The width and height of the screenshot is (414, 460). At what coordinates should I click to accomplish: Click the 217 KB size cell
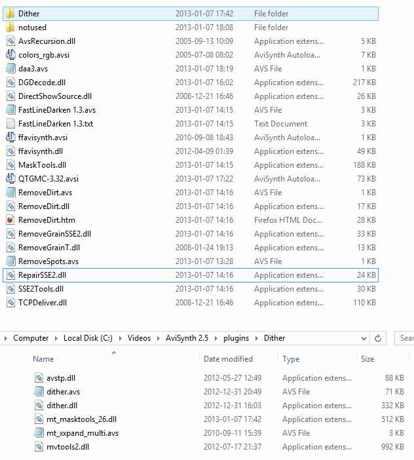[364, 83]
